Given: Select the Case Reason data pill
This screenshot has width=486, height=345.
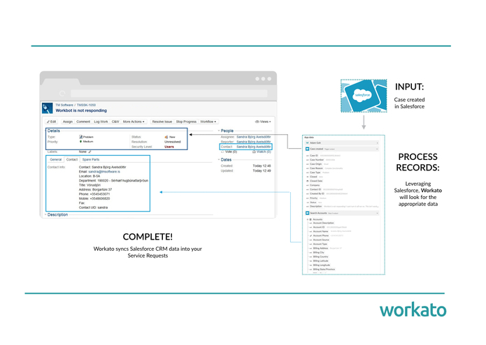Looking at the screenshot, I should pyautogui.click(x=317, y=168).
